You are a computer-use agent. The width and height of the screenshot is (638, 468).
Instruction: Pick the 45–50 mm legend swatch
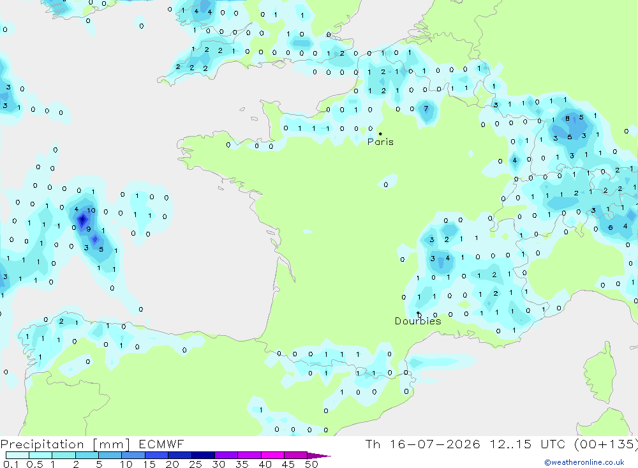point(296,455)
